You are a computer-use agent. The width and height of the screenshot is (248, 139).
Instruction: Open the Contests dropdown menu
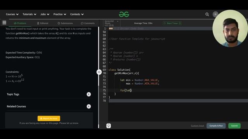coord(77,14)
